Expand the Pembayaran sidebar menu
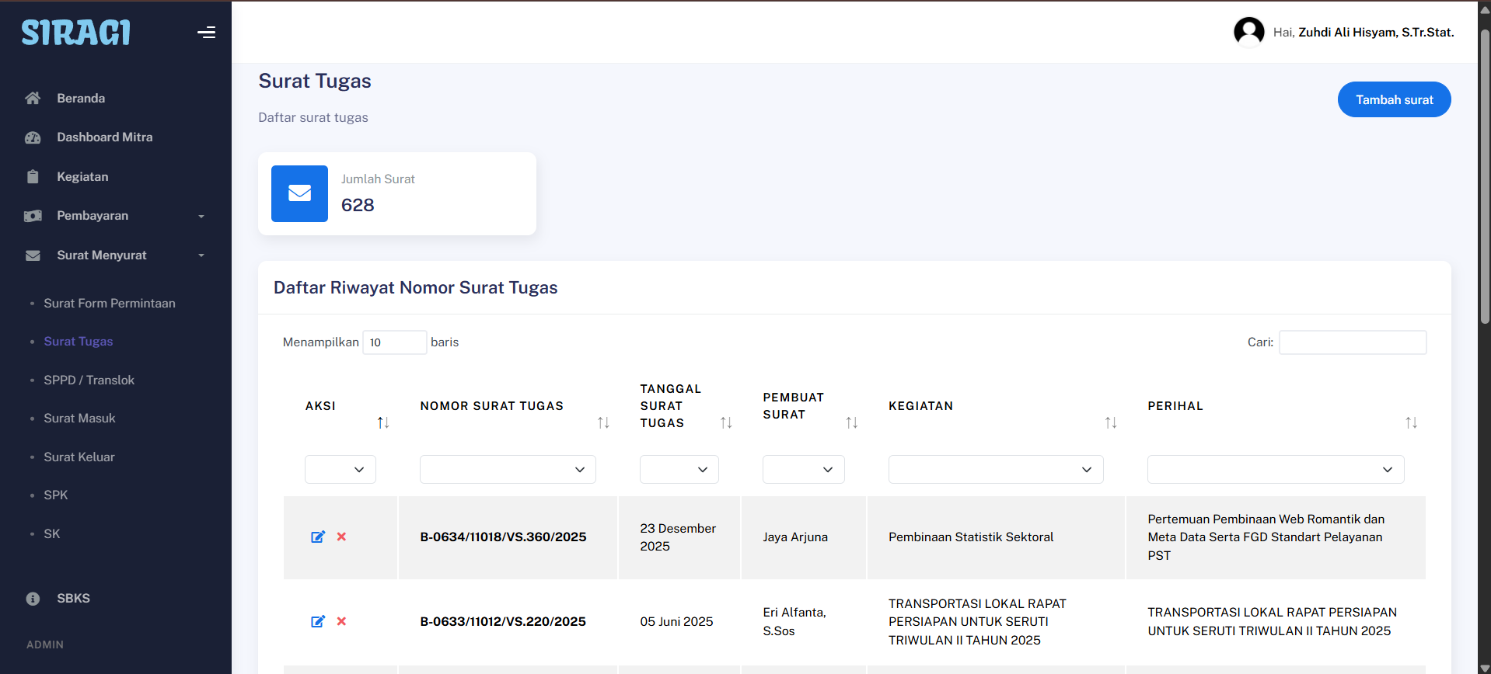This screenshot has height=674, width=1491. (x=115, y=216)
